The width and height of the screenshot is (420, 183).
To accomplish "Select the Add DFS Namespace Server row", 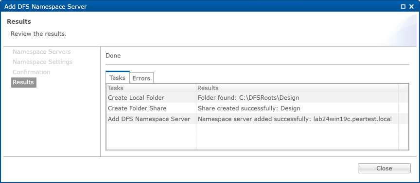I will click(x=257, y=119).
